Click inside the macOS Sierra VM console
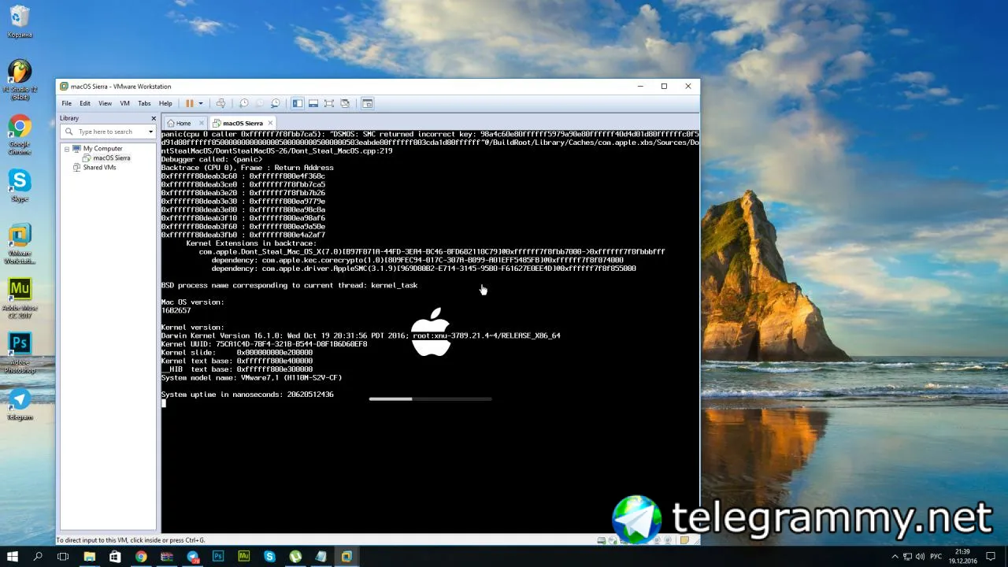Screen dimensions: 1008x567 (430, 331)
